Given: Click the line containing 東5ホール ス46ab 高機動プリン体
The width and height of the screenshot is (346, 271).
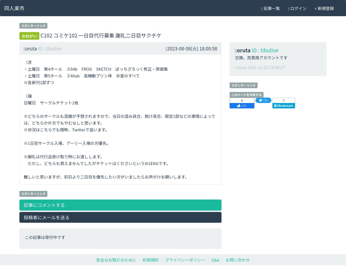Looking at the screenshot, I should tap(82, 76).
